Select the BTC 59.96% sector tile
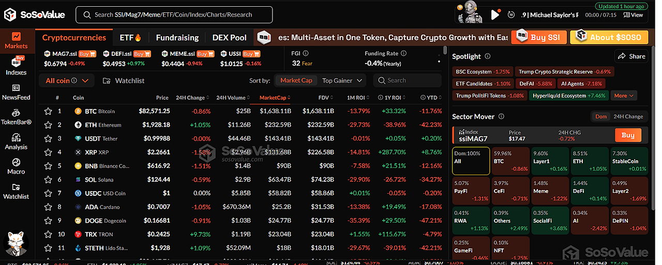Screen dimensions: 662x265 tap(511, 161)
